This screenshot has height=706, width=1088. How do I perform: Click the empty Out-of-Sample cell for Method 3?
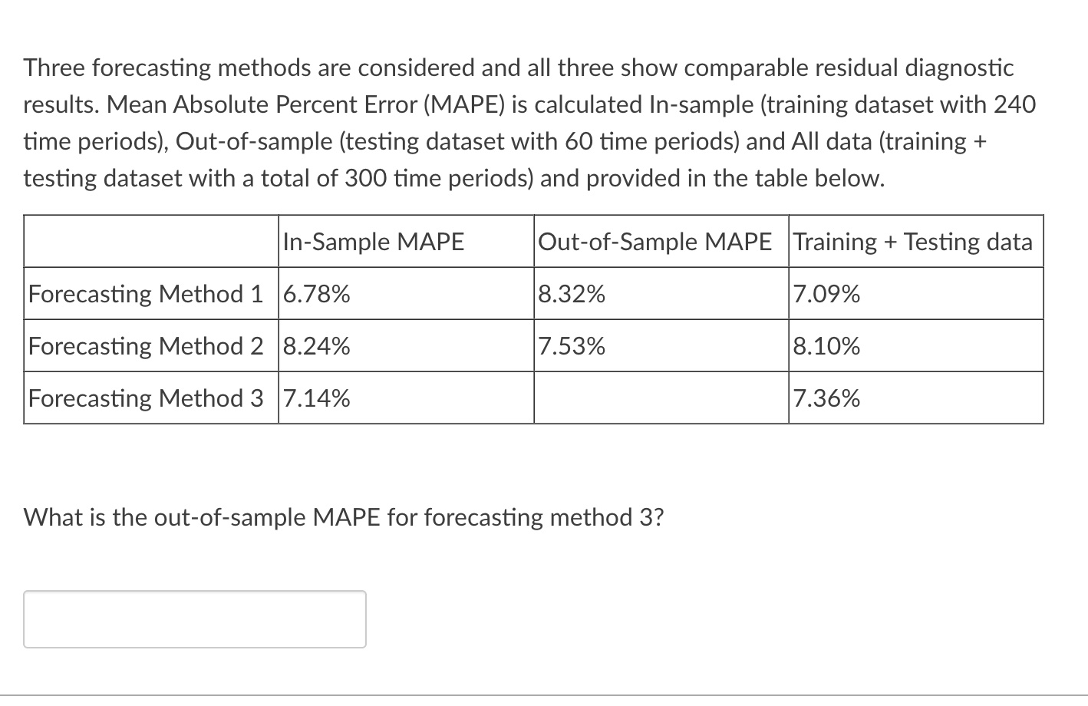[x=660, y=398]
